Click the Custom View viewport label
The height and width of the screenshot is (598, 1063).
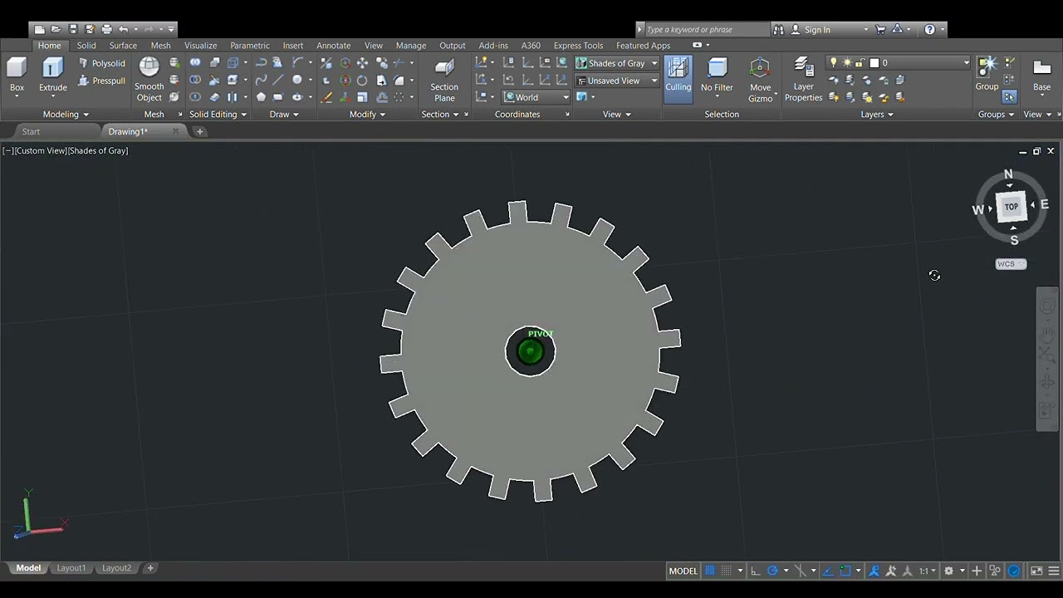41,150
